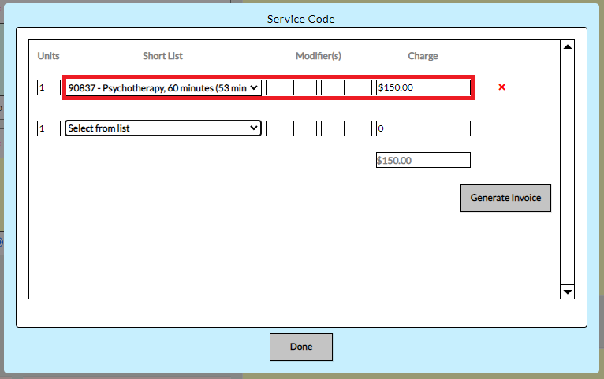Screen dimensions: 604x379
Task: Click the Done button
Action: [301, 347]
